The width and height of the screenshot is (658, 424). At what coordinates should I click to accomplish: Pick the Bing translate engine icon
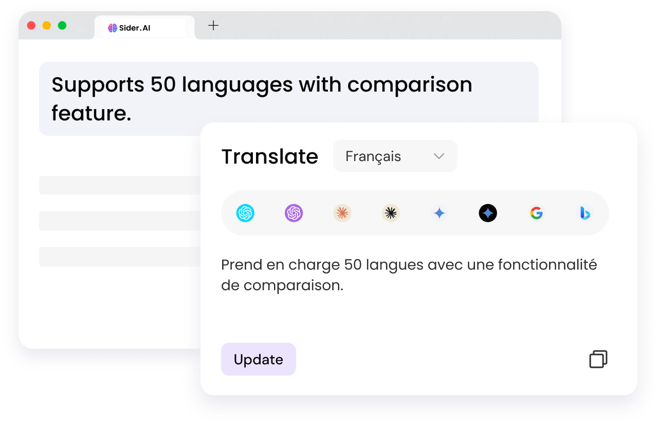click(x=585, y=213)
